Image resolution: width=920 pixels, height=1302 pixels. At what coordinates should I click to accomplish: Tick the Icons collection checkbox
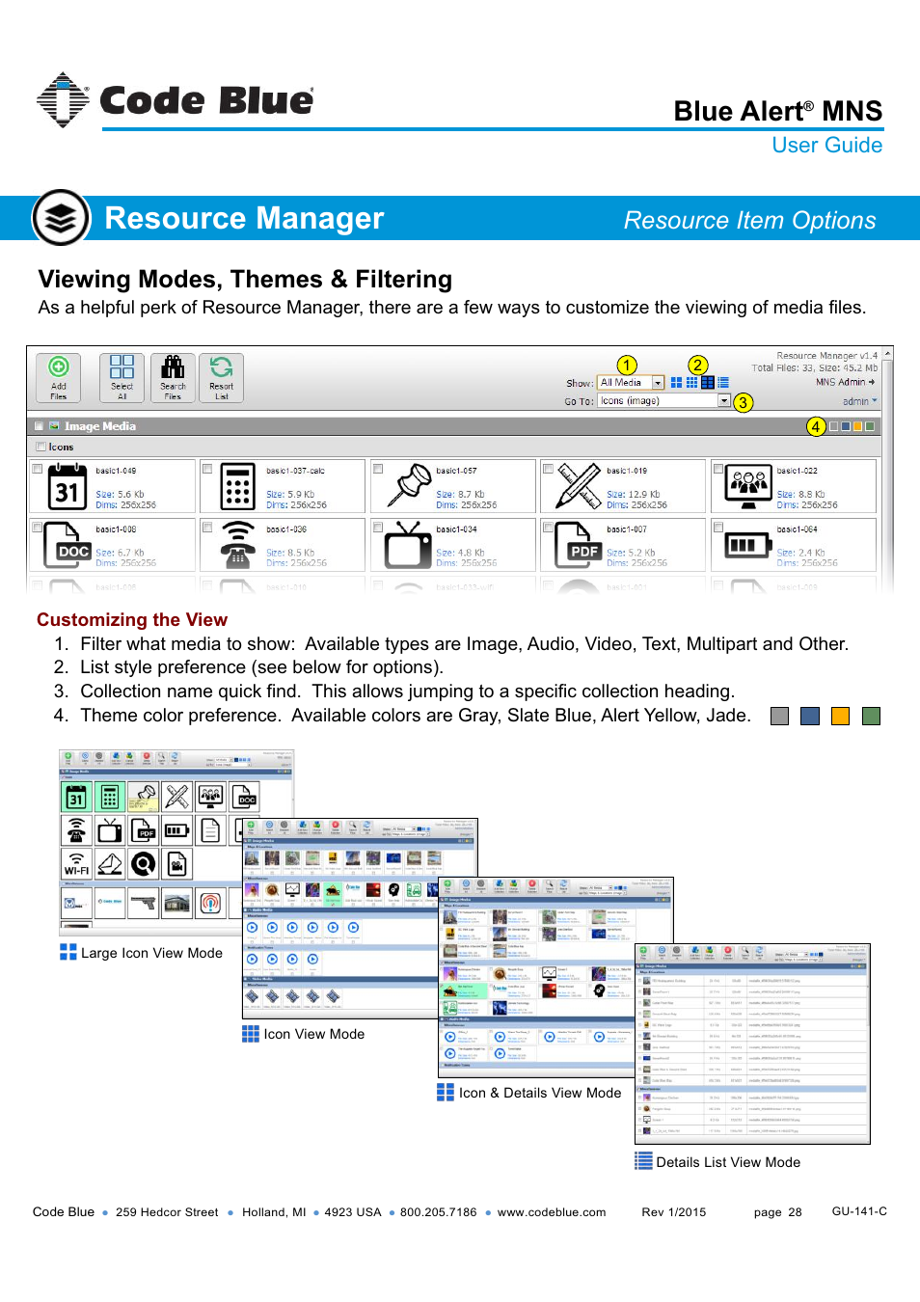pyautogui.click(x=41, y=447)
